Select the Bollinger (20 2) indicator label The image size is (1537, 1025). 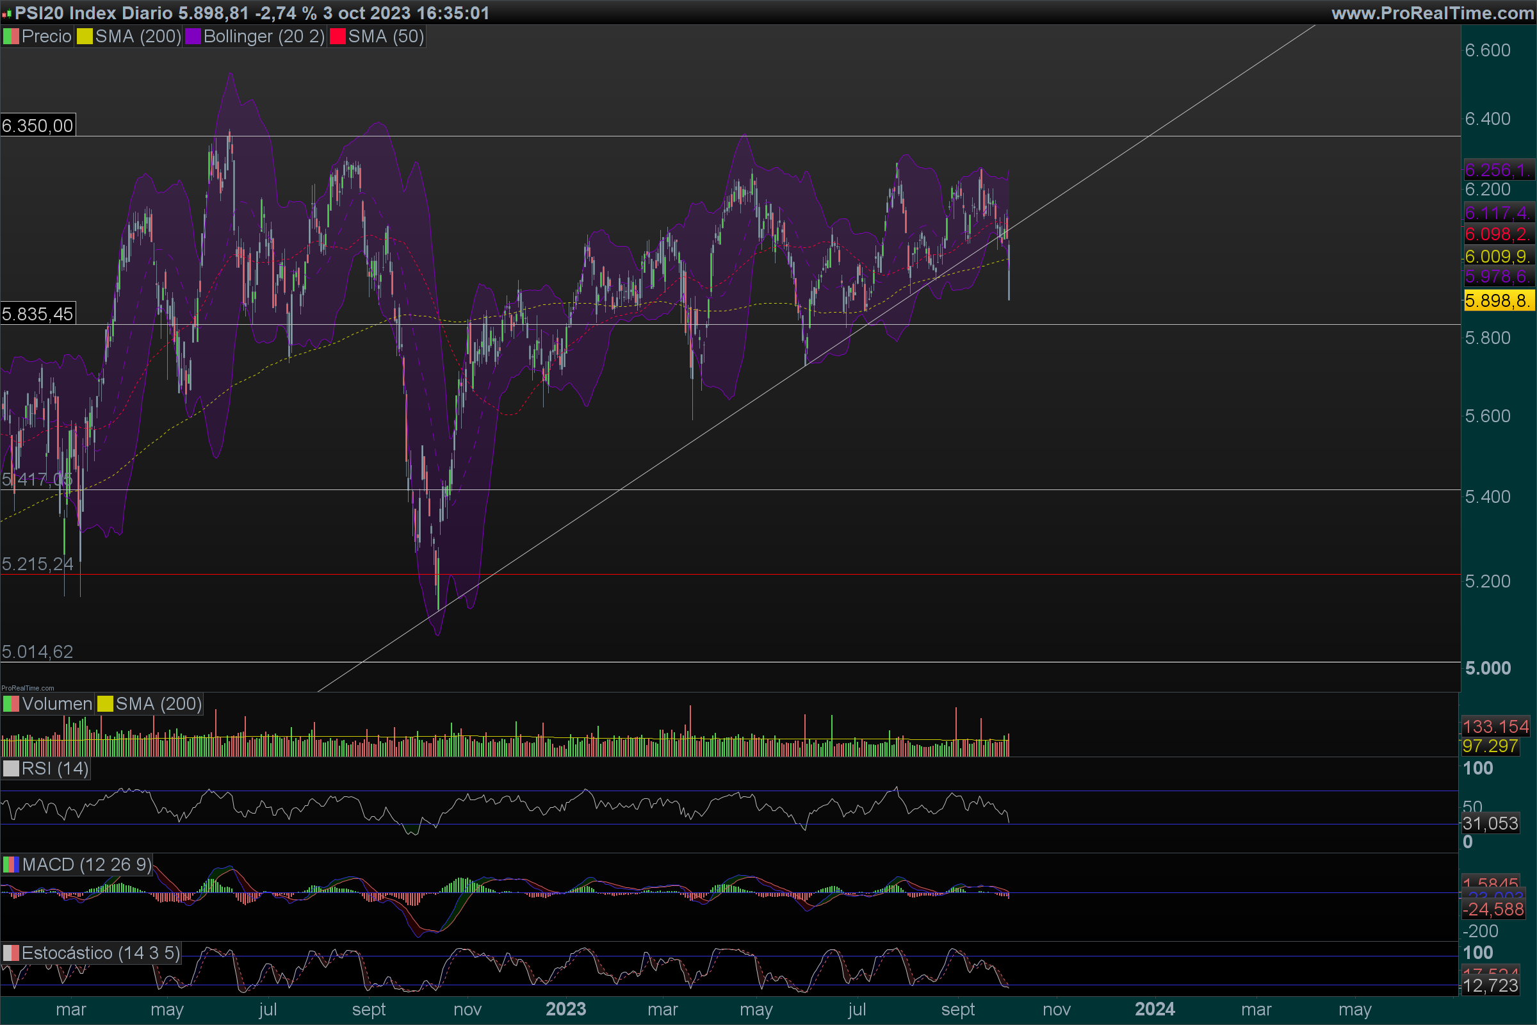click(x=264, y=37)
